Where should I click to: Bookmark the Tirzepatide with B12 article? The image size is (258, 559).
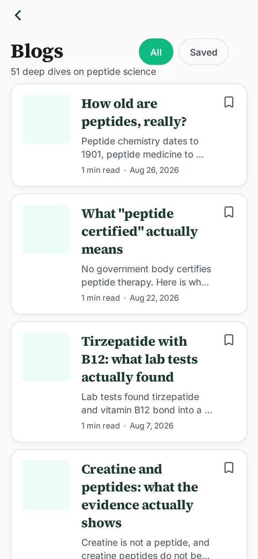coord(228,340)
